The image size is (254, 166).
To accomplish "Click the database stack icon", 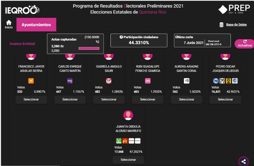I will (222, 25).
